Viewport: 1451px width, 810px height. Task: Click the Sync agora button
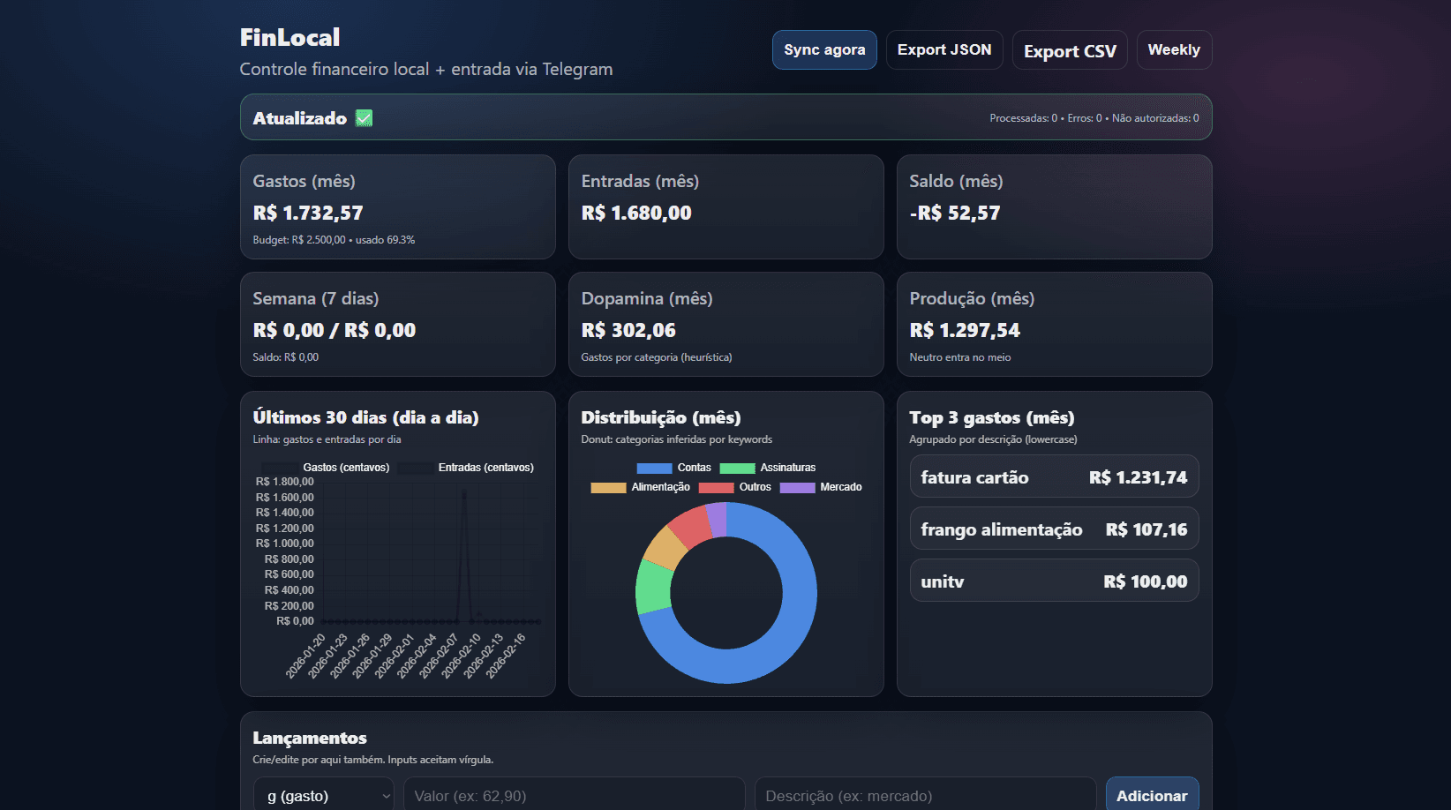[x=823, y=49]
